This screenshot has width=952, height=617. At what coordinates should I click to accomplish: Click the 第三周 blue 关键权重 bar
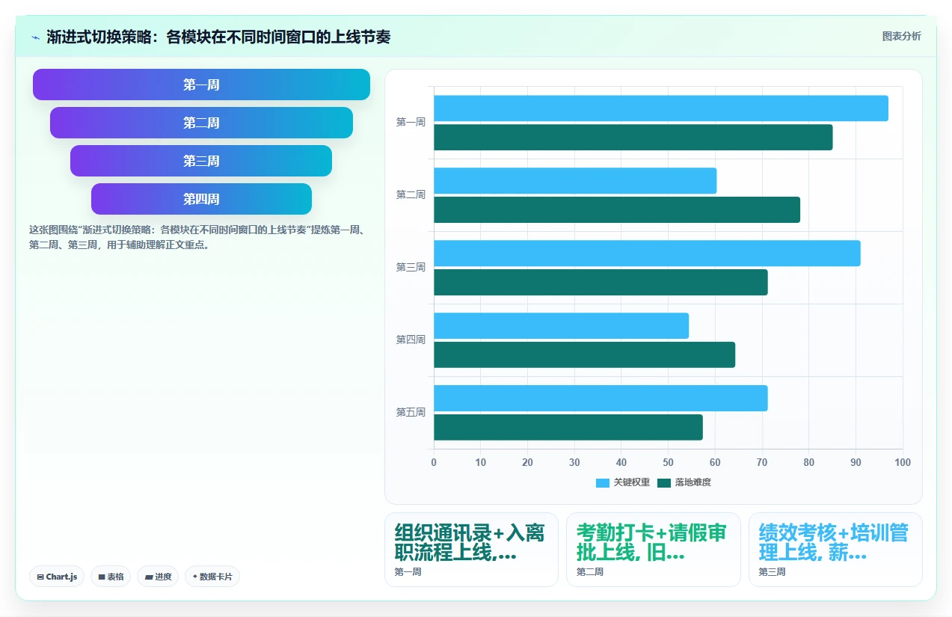click(647, 254)
